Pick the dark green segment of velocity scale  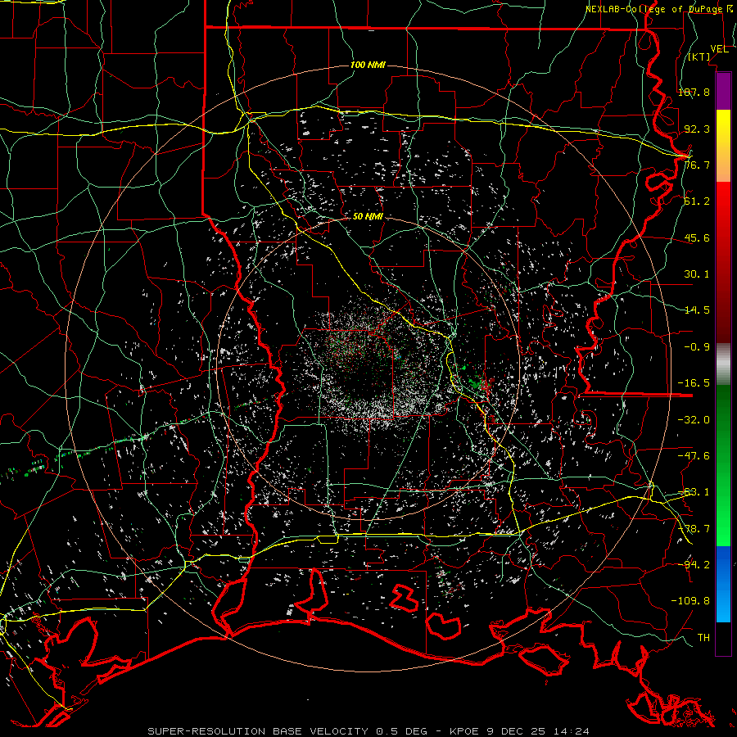[x=723, y=421]
